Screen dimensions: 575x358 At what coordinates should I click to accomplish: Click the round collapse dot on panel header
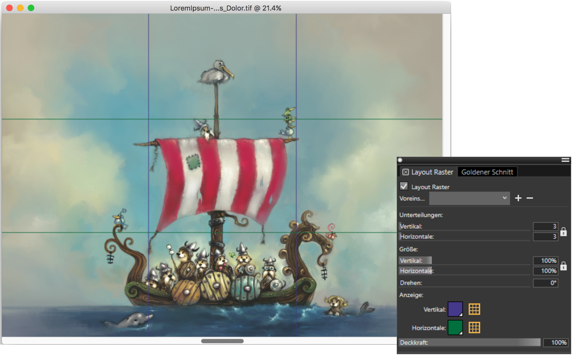point(400,160)
